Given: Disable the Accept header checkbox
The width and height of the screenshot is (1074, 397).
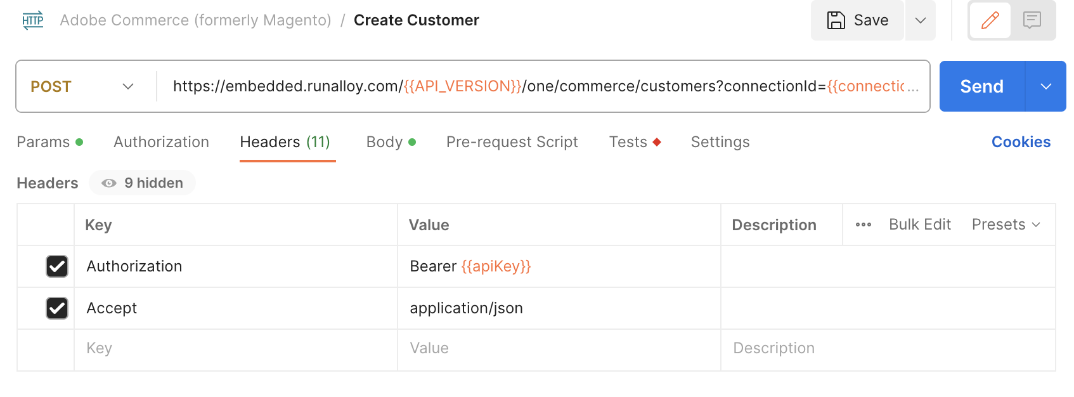Looking at the screenshot, I should point(57,308).
